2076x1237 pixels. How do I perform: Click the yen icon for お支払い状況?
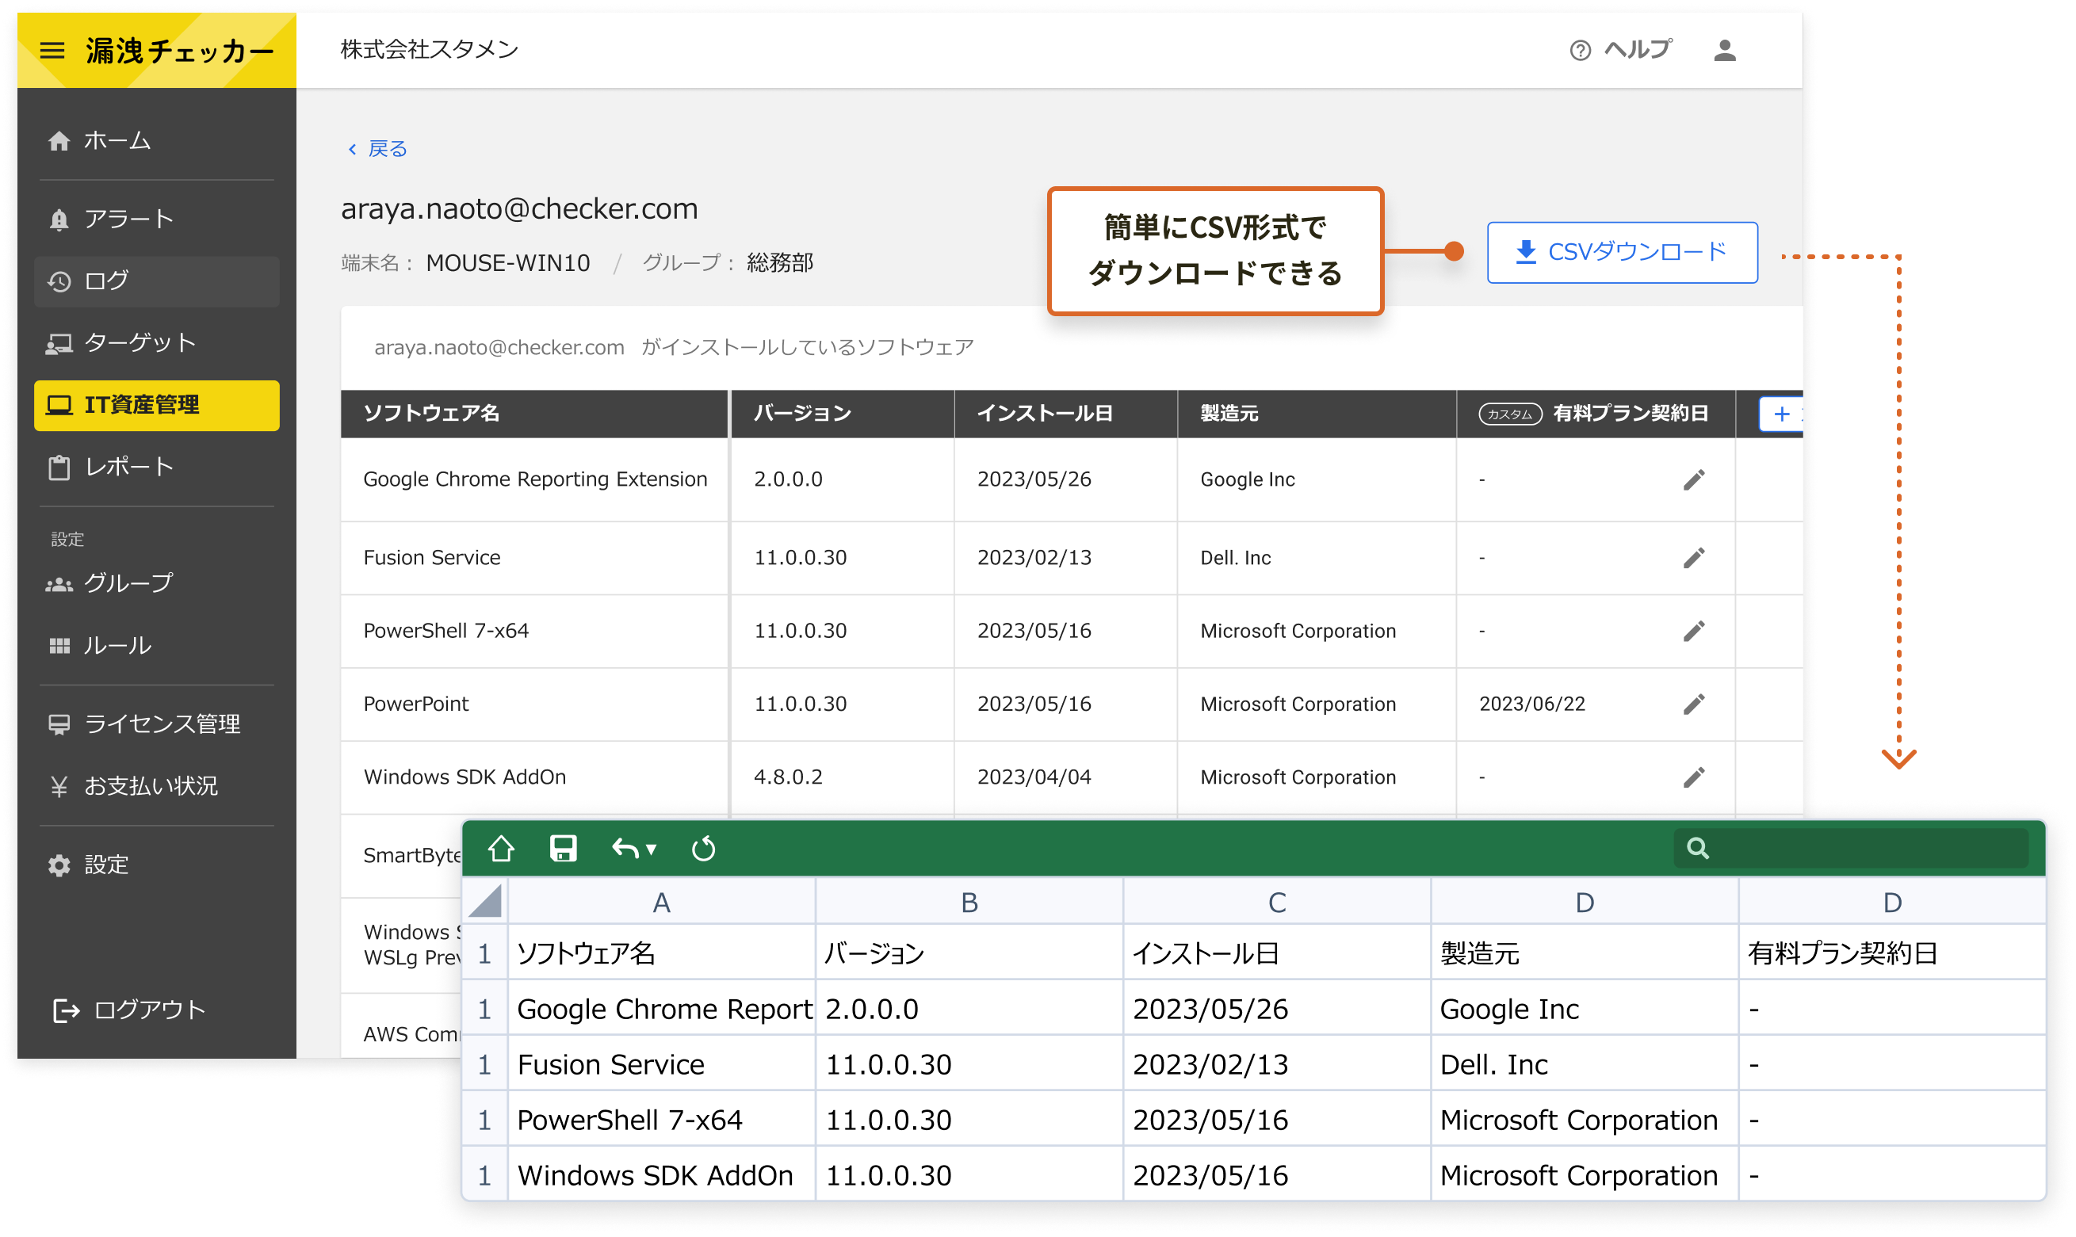[59, 787]
